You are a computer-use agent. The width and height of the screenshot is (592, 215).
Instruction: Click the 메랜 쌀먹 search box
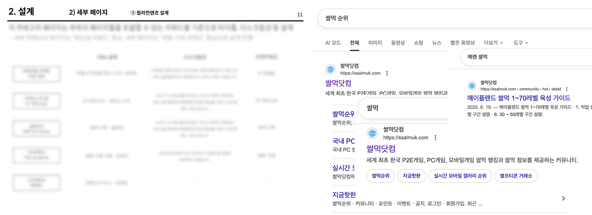526,56
